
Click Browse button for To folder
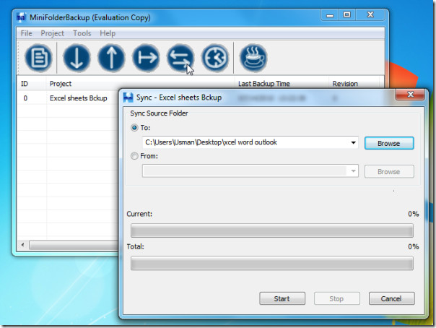point(389,143)
